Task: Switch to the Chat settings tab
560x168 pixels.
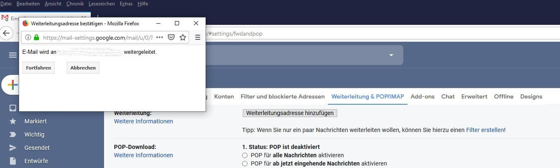Action: point(448,96)
